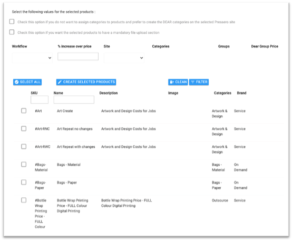Tick the #Art-RNC product row checkbox

pyautogui.click(x=24, y=128)
